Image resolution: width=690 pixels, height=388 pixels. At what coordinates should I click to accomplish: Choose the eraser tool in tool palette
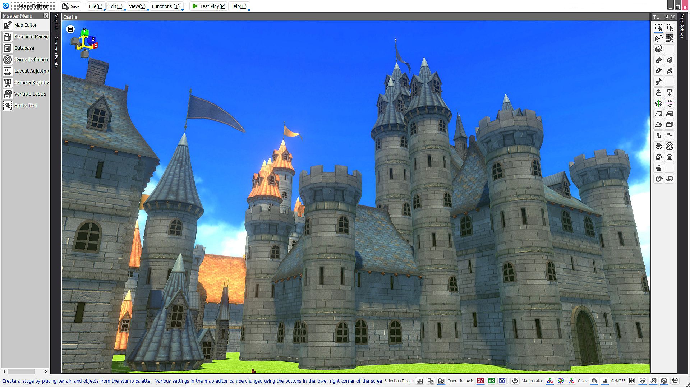658,71
